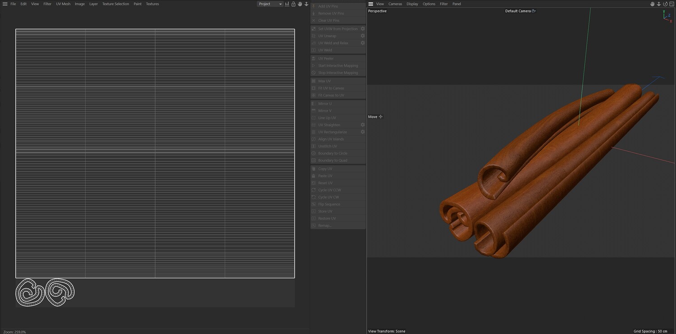Toggle the lock icon in UV editor
676x334 pixels.
pos(293,4)
